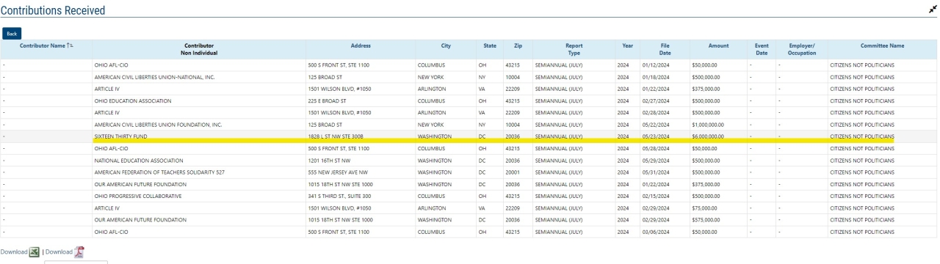Collapse panel with top-right arrows icon
Screen dimensions: 940x264
(932, 10)
